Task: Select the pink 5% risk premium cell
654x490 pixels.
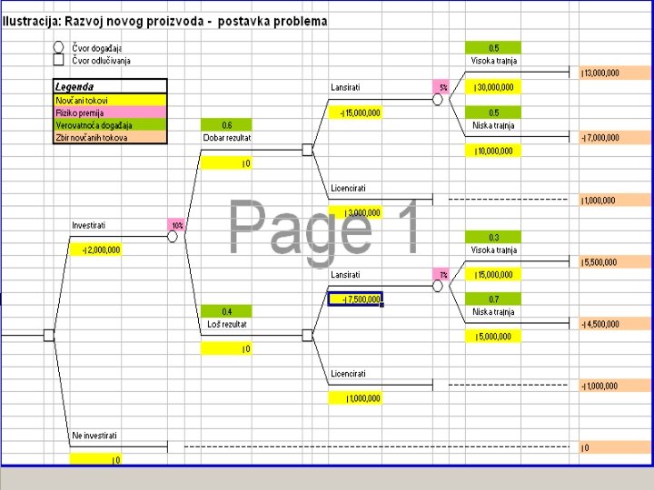Action: 441,87
